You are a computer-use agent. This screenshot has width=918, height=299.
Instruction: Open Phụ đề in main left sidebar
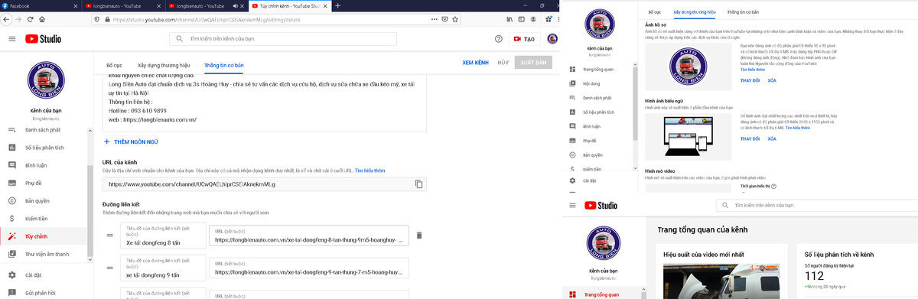(x=33, y=183)
